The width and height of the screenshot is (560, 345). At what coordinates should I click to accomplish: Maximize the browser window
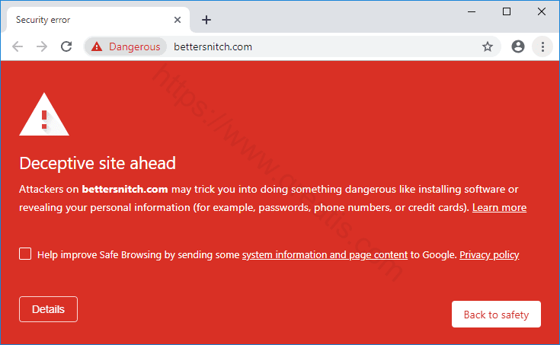pyautogui.click(x=507, y=11)
